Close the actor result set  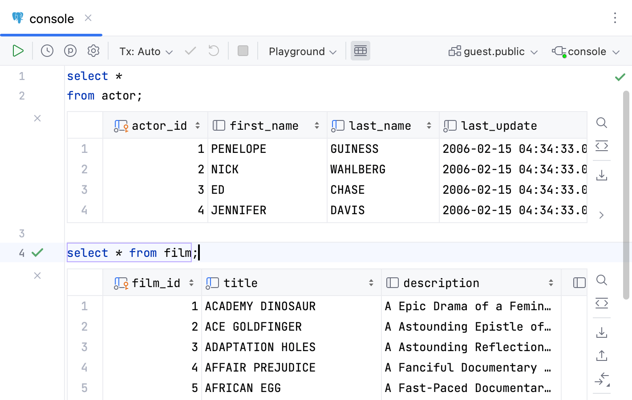[37, 118]
